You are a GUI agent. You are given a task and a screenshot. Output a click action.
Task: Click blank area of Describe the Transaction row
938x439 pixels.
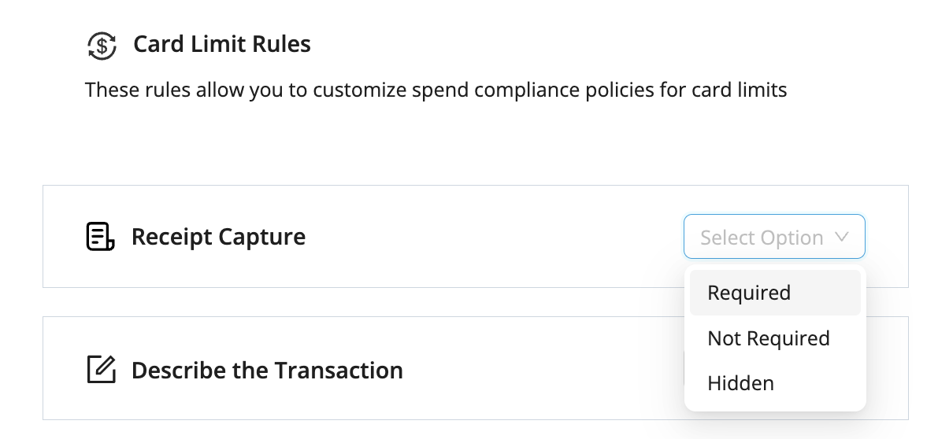pos(539,369)
